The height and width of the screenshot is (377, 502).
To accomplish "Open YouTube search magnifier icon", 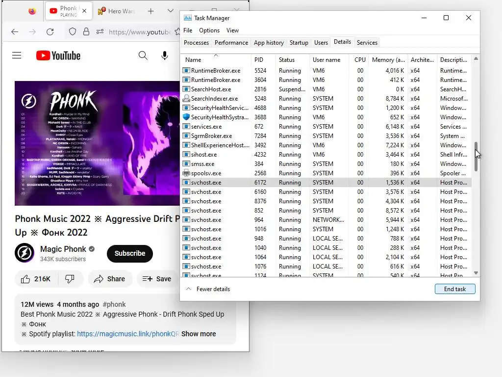I will pos(143,55).
